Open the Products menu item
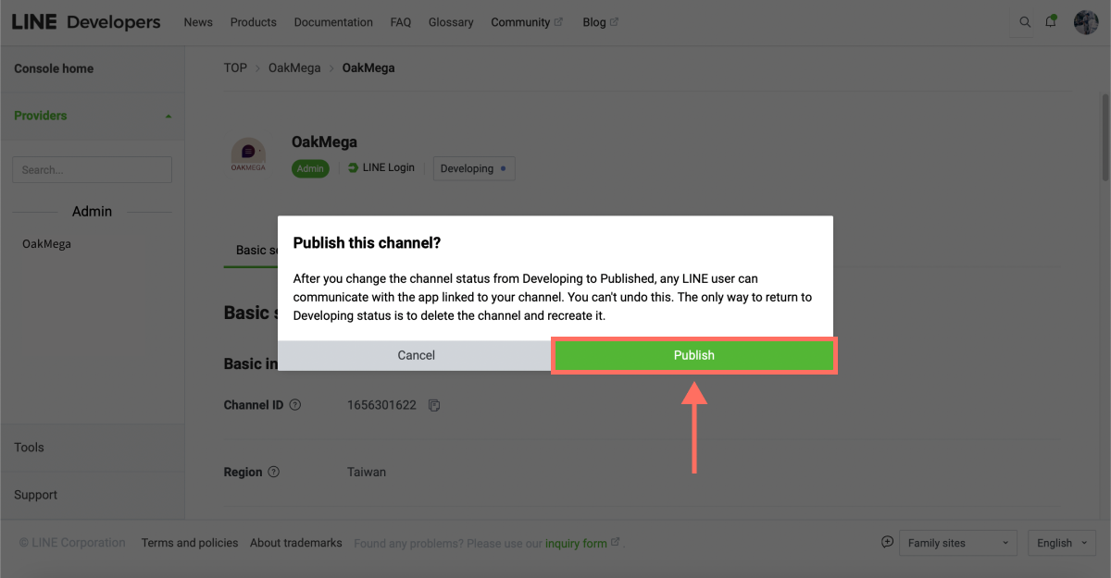Viewport: 1111px width, 578px height. [253, 22]
